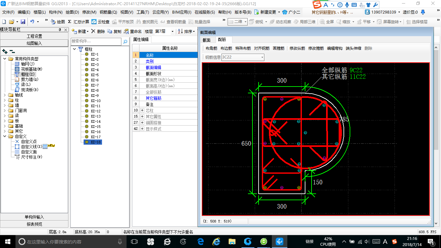The height and width of the screenshot is (248, 441).
Task: Switch to the 配筋 tab
Action: coord(222,40)
